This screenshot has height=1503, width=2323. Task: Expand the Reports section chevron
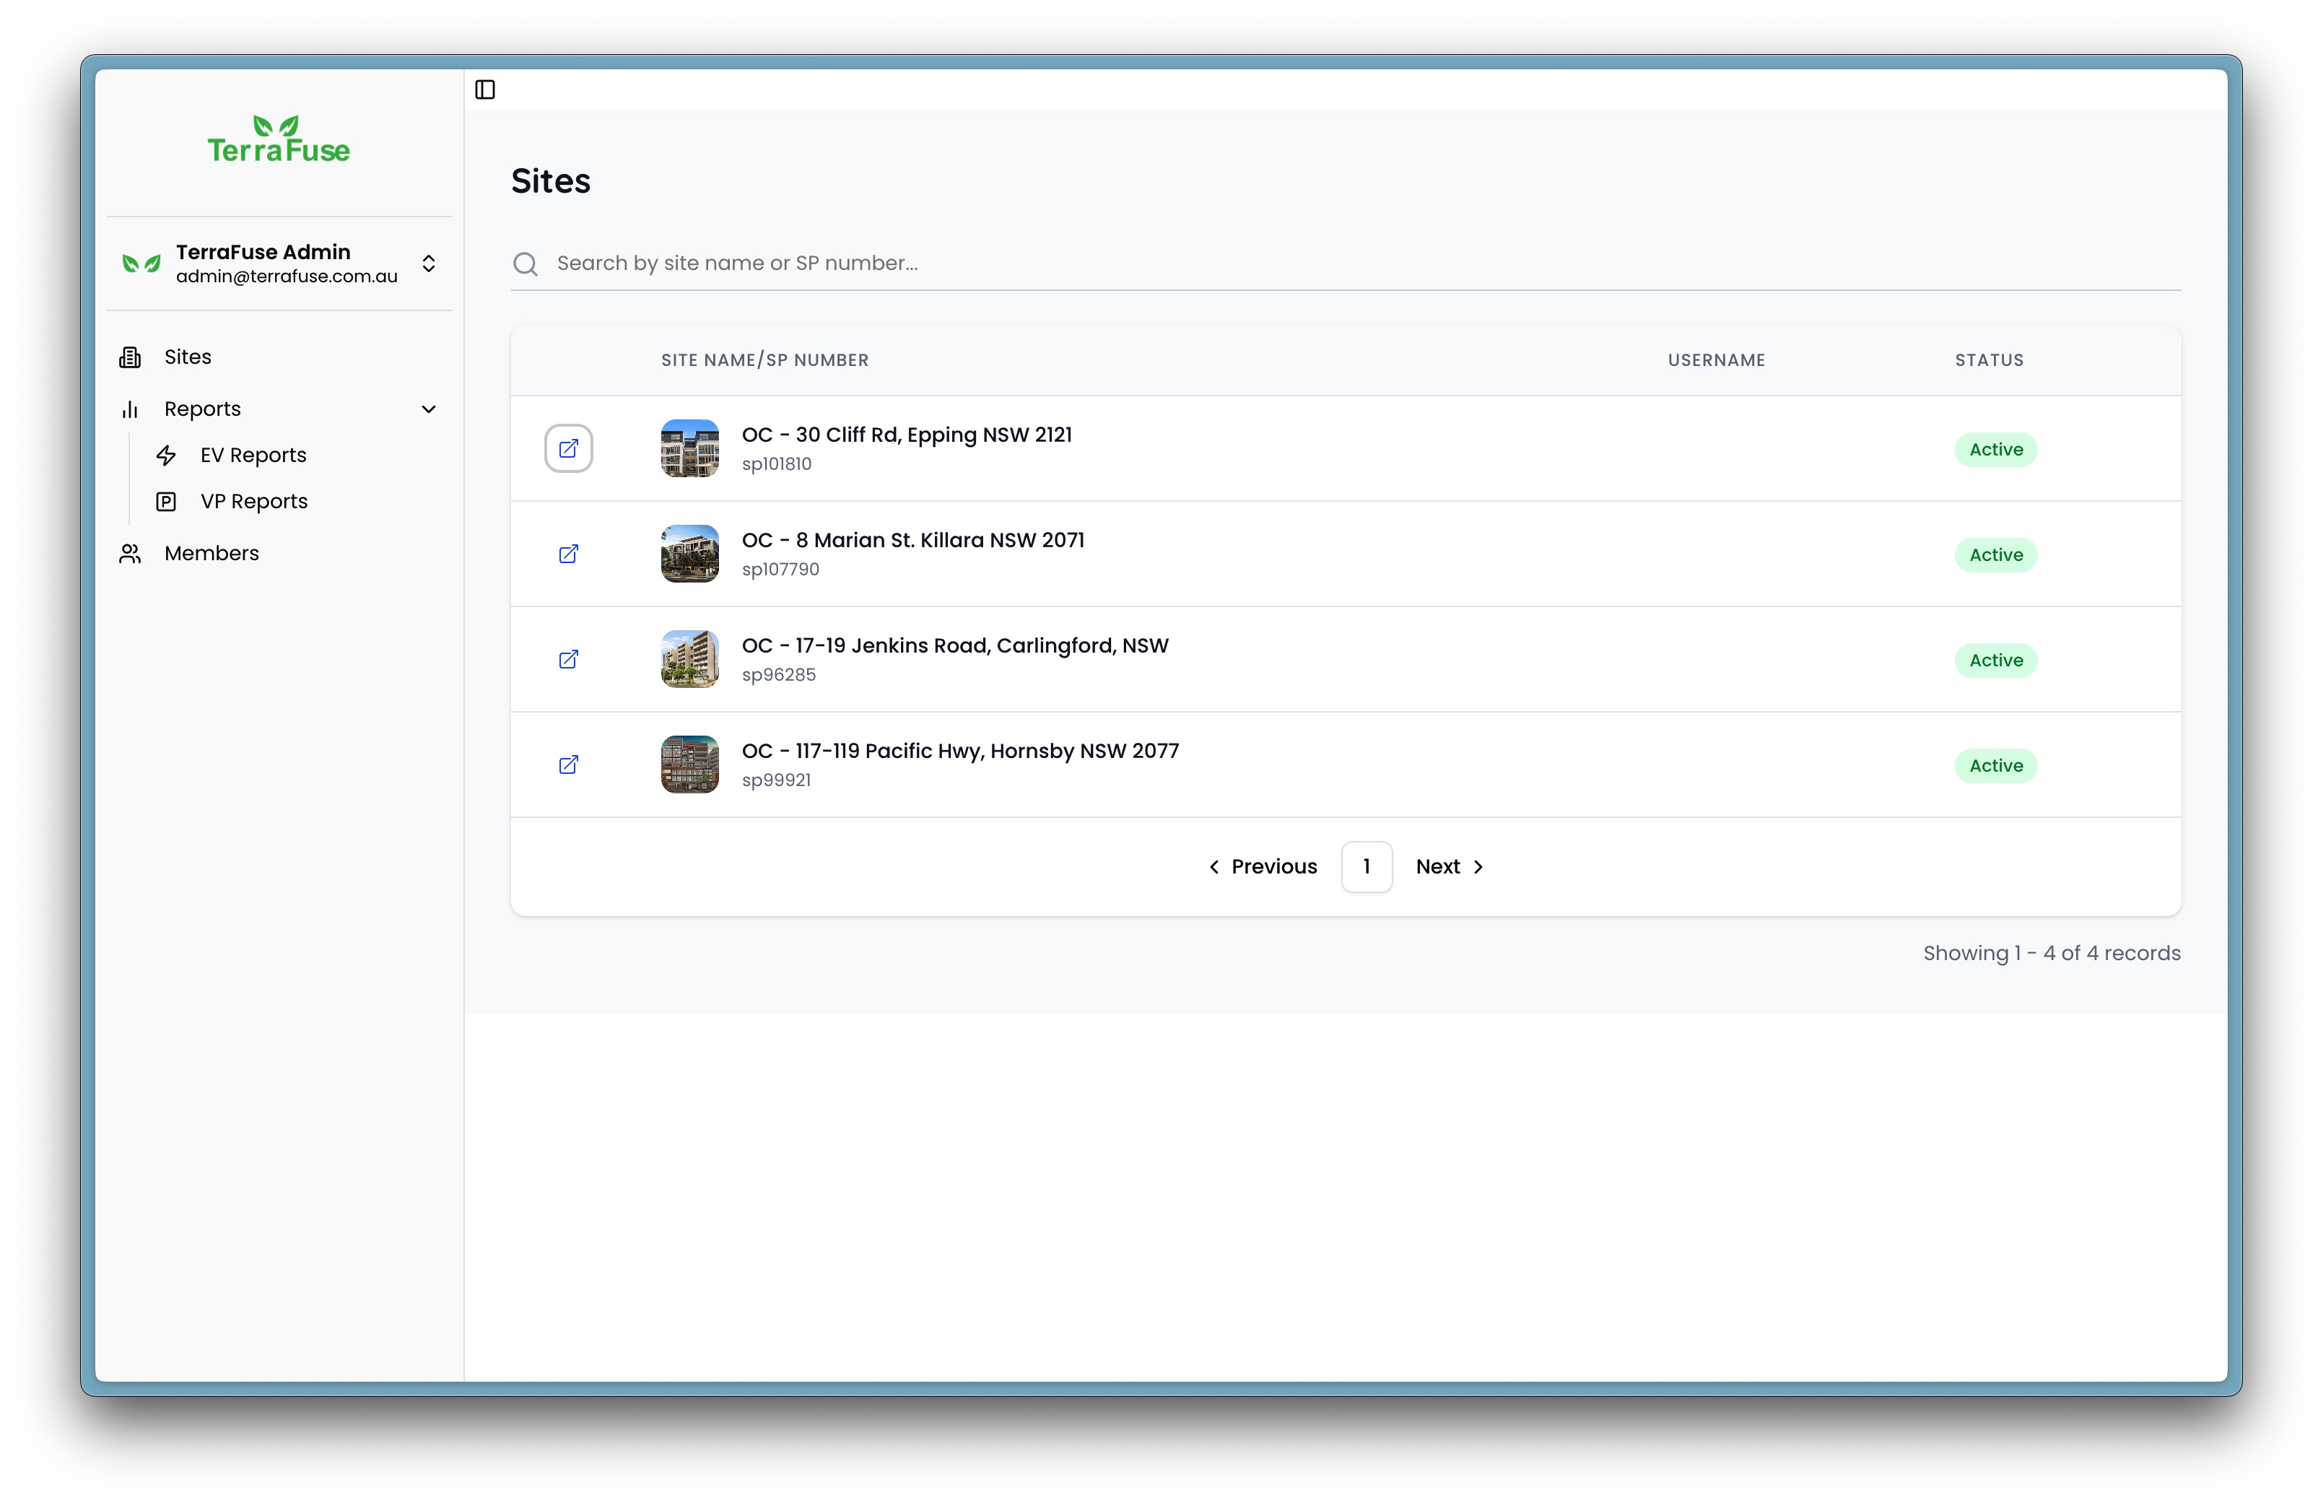pyautogui.click(x=430, y=409)
